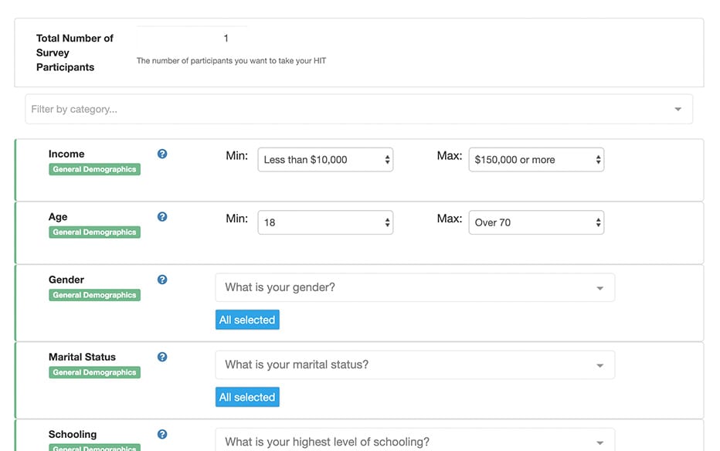Image resolution: width=720 pixels, height=451 pixels.
Task: Click the help icon next to Income
Action: click(x=162, y=154)
